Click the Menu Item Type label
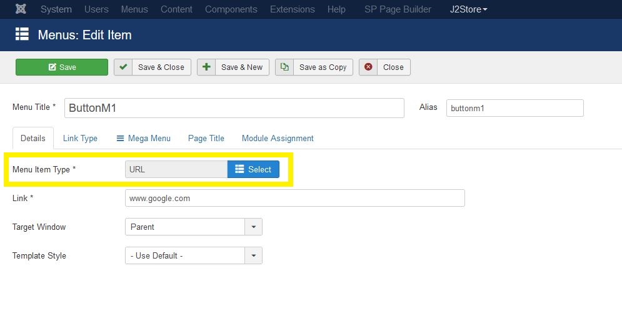The image size is (622, 316). tap(44, 170)
